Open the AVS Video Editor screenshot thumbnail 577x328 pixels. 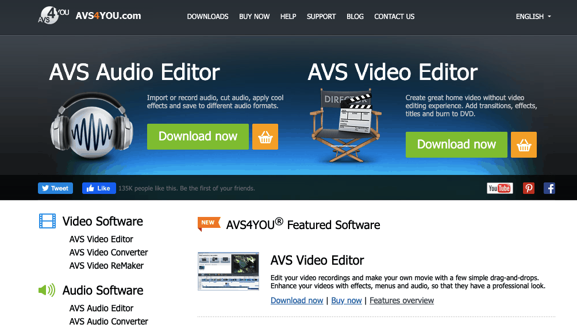pyautogui.click(x=228, y=271)
